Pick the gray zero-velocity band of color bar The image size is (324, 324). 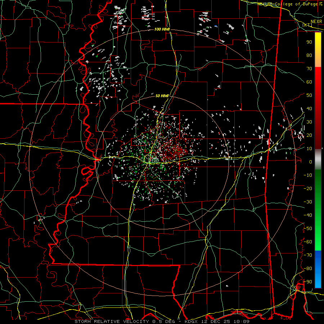pyautogui.click(x=318, y=159)
